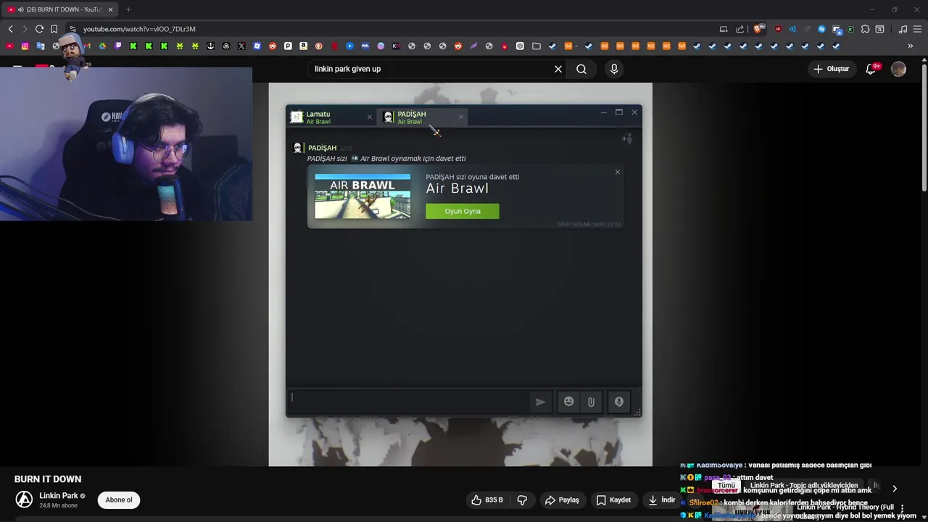
Task: Click PADİŞAH avatar in the chat message
Action: point(297,148)
